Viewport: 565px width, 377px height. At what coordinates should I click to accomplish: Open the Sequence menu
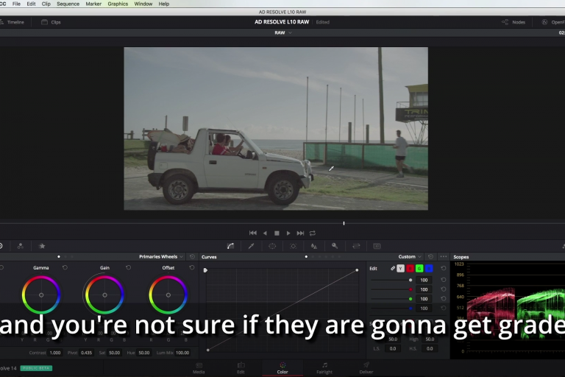[x=68, y=4]
